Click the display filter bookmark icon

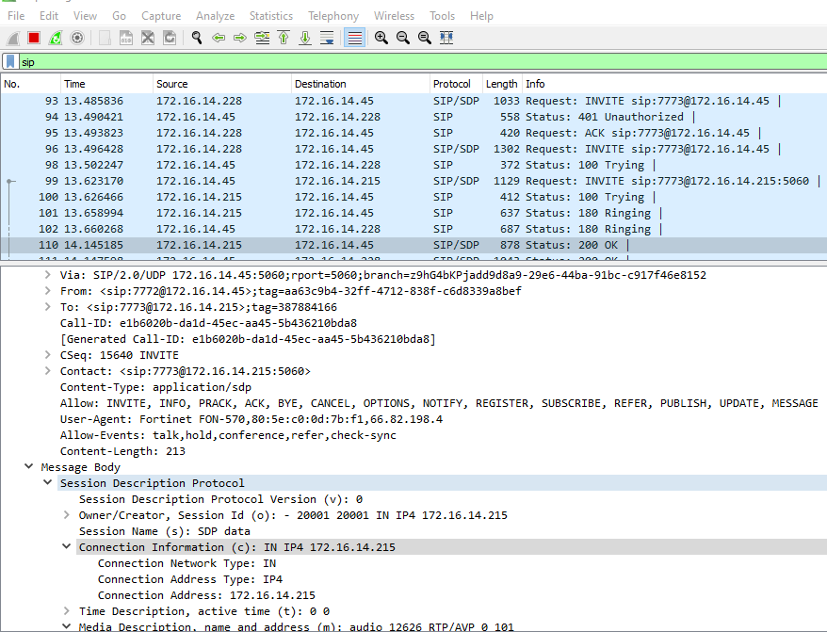(10, 61)
